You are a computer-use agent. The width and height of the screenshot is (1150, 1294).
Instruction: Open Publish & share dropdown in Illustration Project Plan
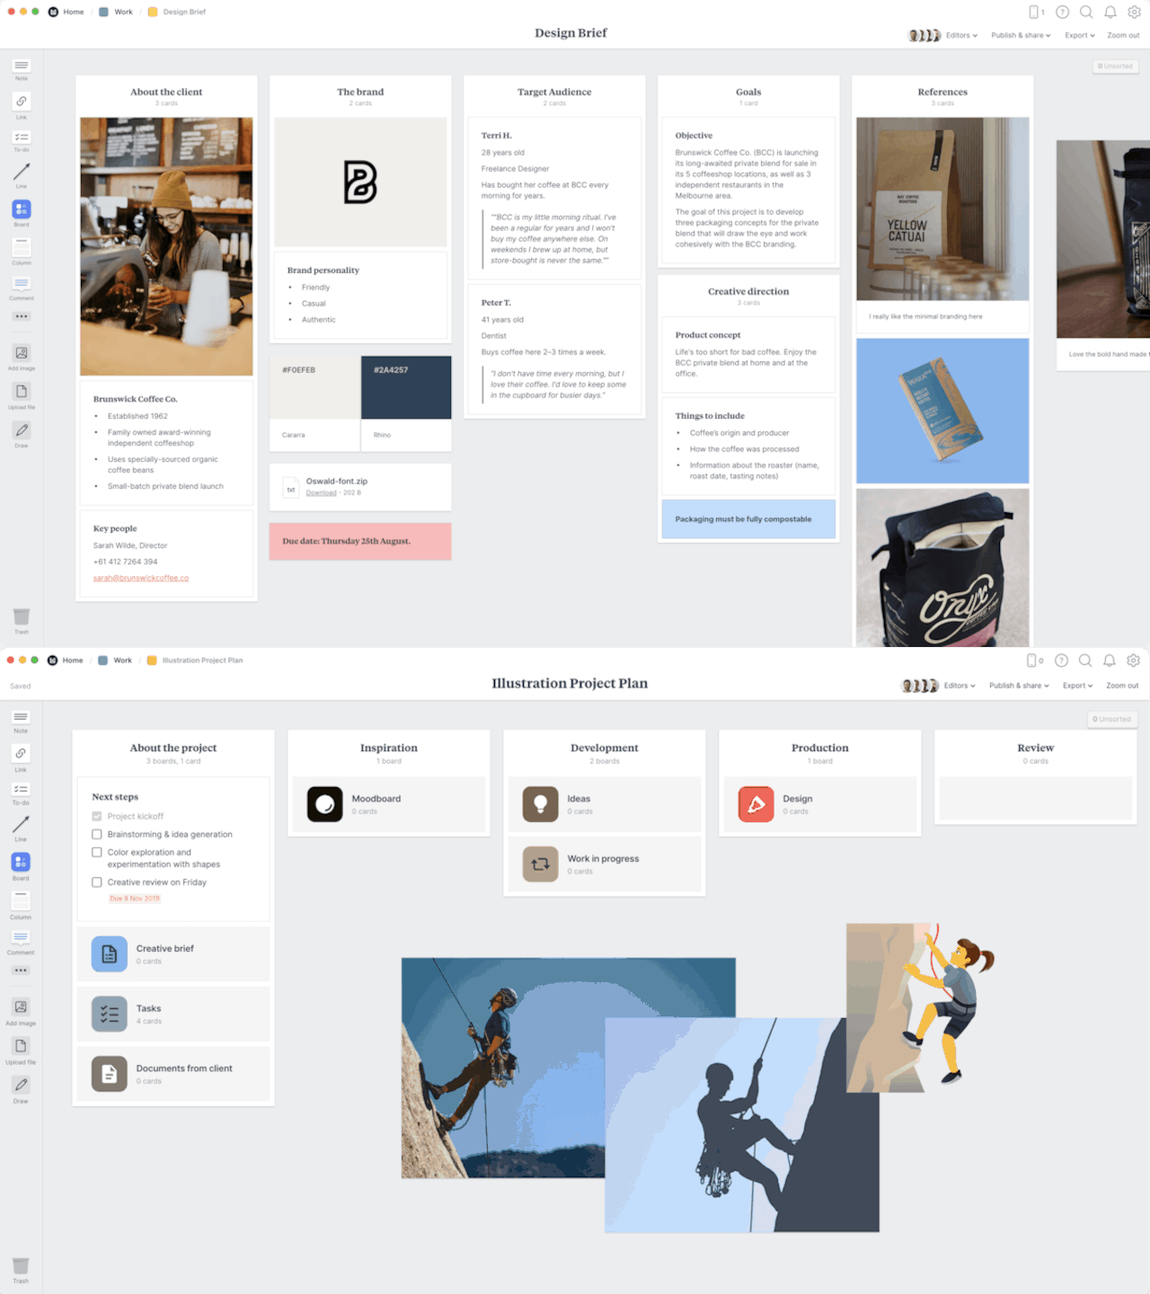tap(1019, 686)
